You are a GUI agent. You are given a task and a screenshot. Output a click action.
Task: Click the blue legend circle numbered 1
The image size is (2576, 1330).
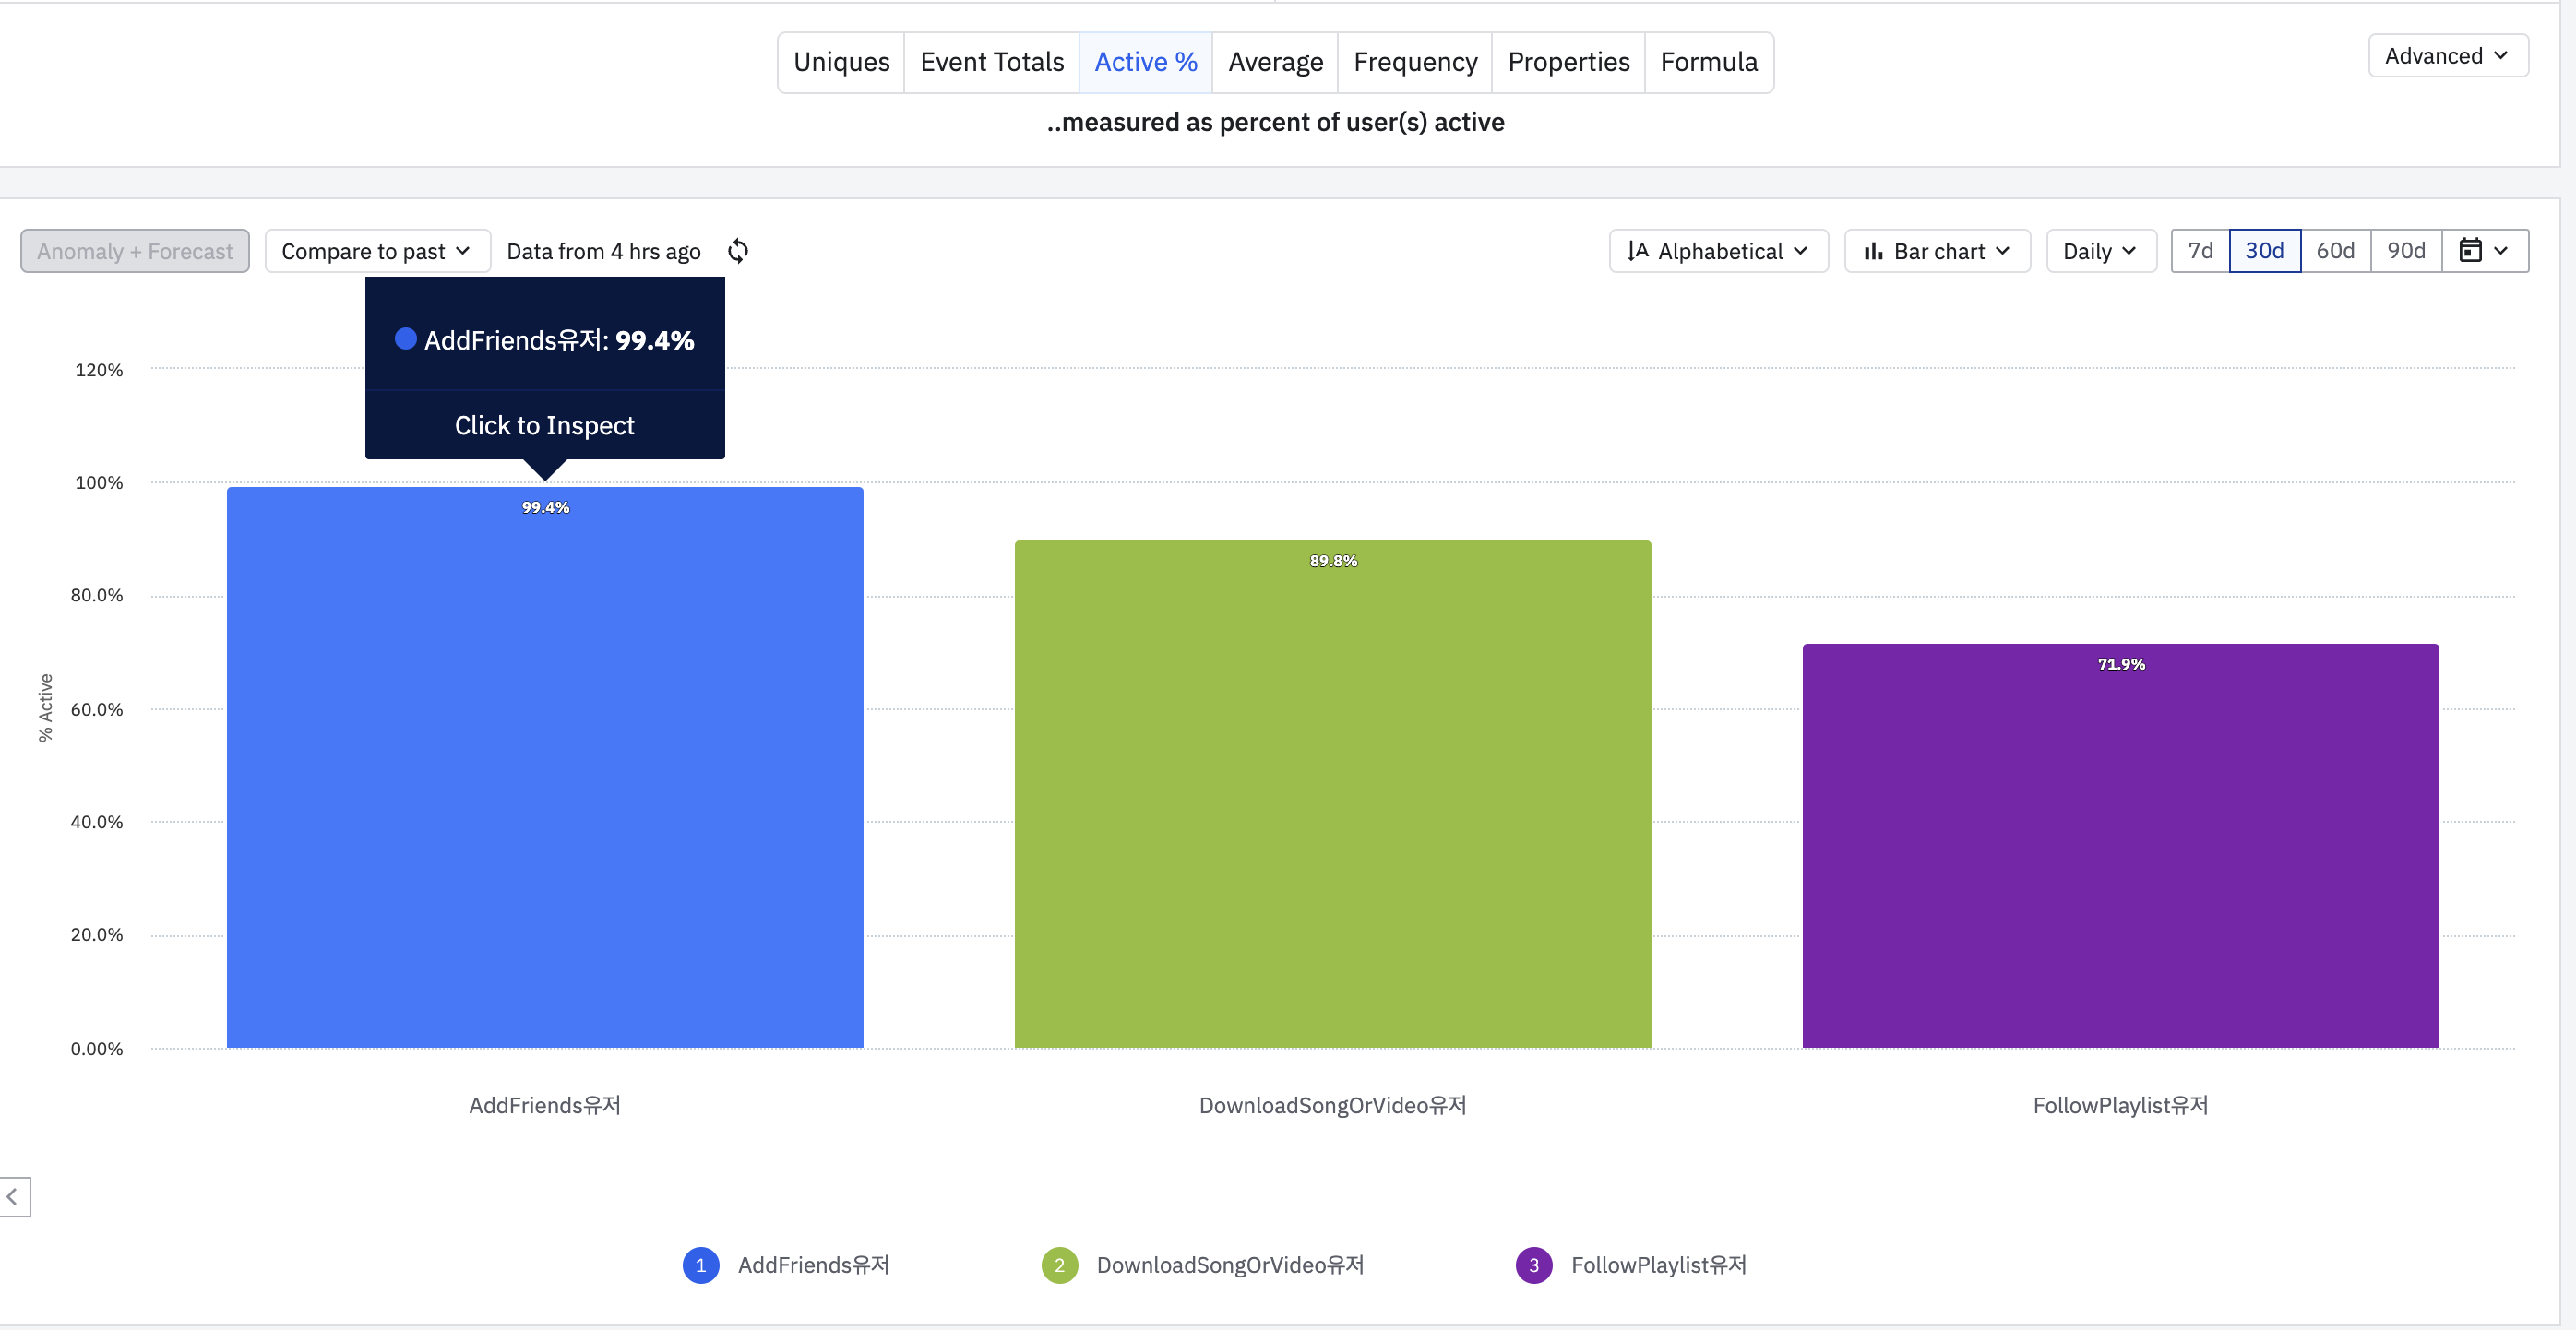tap(700, 1265)
